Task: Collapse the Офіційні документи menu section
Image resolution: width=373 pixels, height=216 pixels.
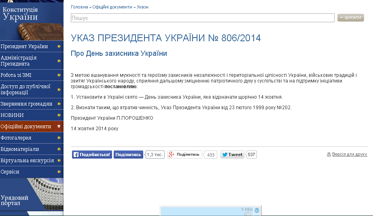Action: tap(59, 127)
